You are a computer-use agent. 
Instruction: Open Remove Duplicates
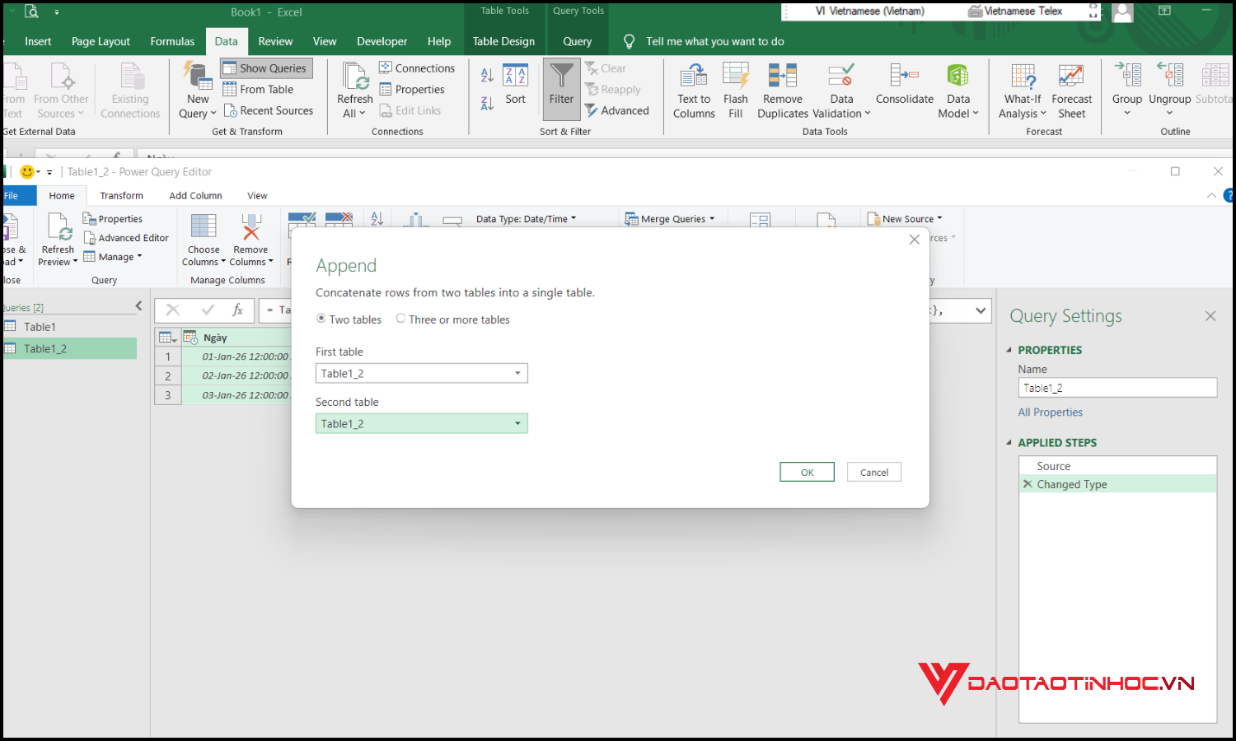(x=781, y=89)
